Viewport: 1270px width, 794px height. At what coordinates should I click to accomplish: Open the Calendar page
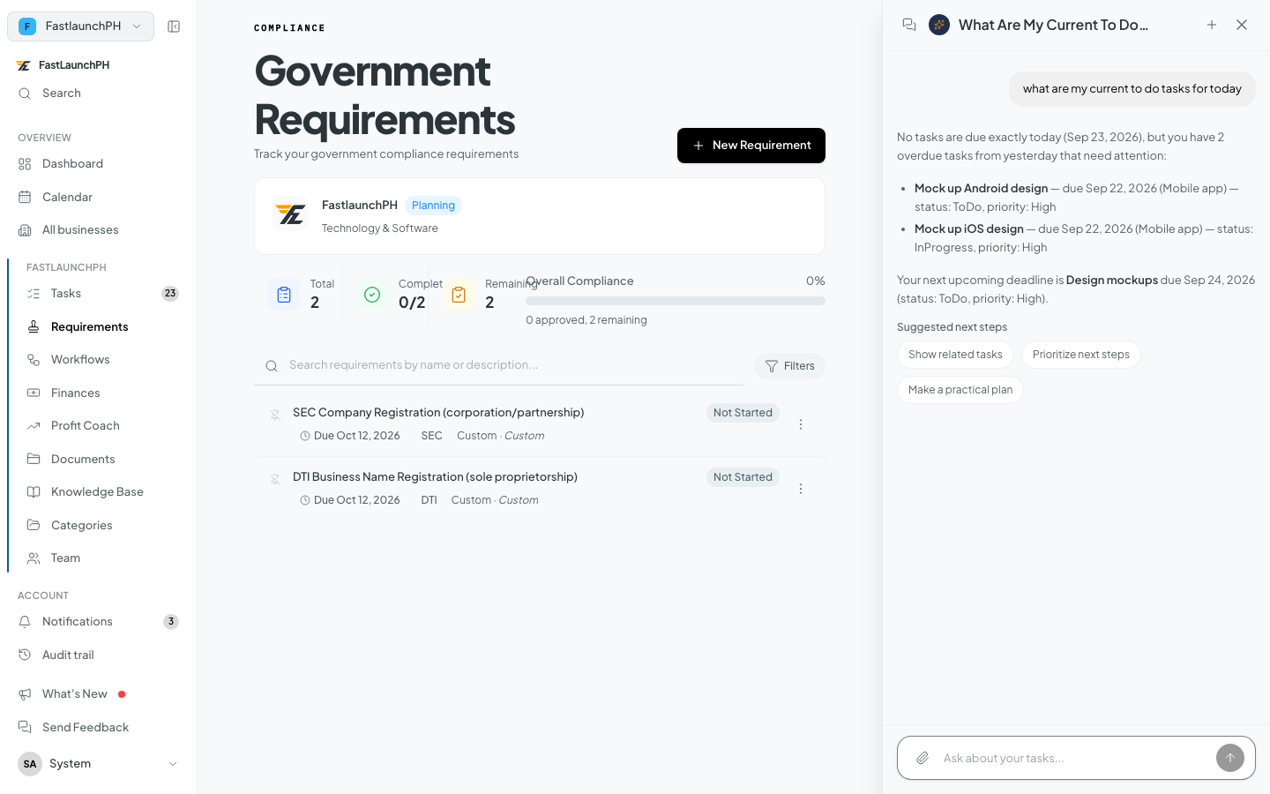98,197
